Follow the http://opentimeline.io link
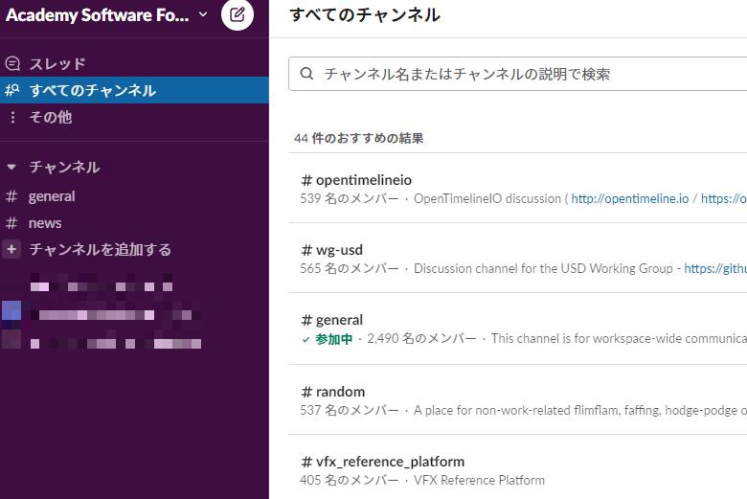747x499 pixels. (630, 199)
